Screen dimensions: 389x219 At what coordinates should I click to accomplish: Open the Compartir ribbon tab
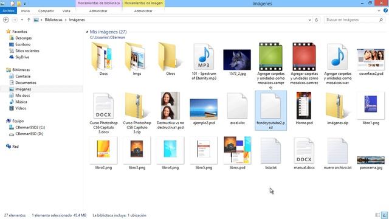pos(46,11)
